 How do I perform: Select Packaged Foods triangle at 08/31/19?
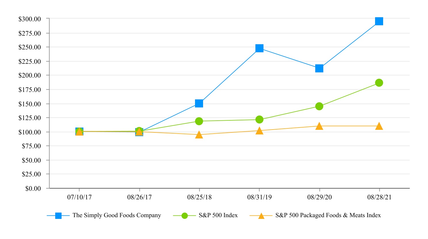(259, 131)
